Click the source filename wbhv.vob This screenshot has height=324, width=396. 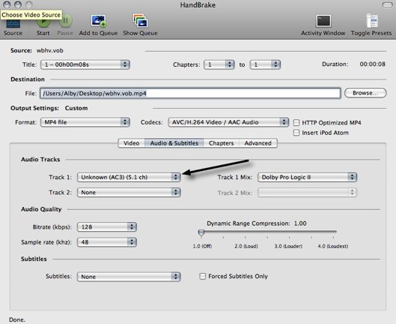tap(49, 50)
